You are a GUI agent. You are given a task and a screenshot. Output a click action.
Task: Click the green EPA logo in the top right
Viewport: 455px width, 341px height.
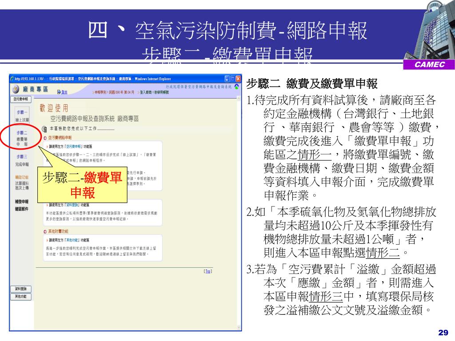(x=237, y=87)
